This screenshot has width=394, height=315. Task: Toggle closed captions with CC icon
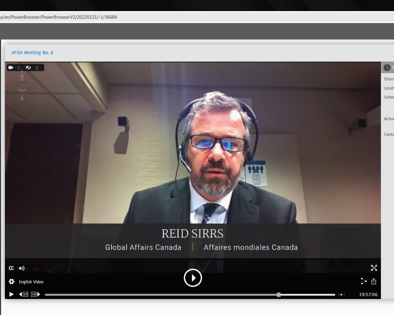click(x=11, y=268)
